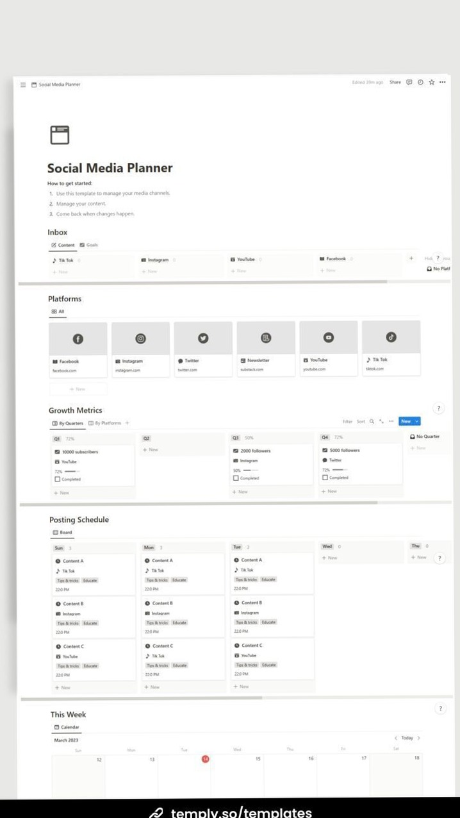The image size is (460, 818).
Task: Open the comments icon in top bar
Action: 409,82
